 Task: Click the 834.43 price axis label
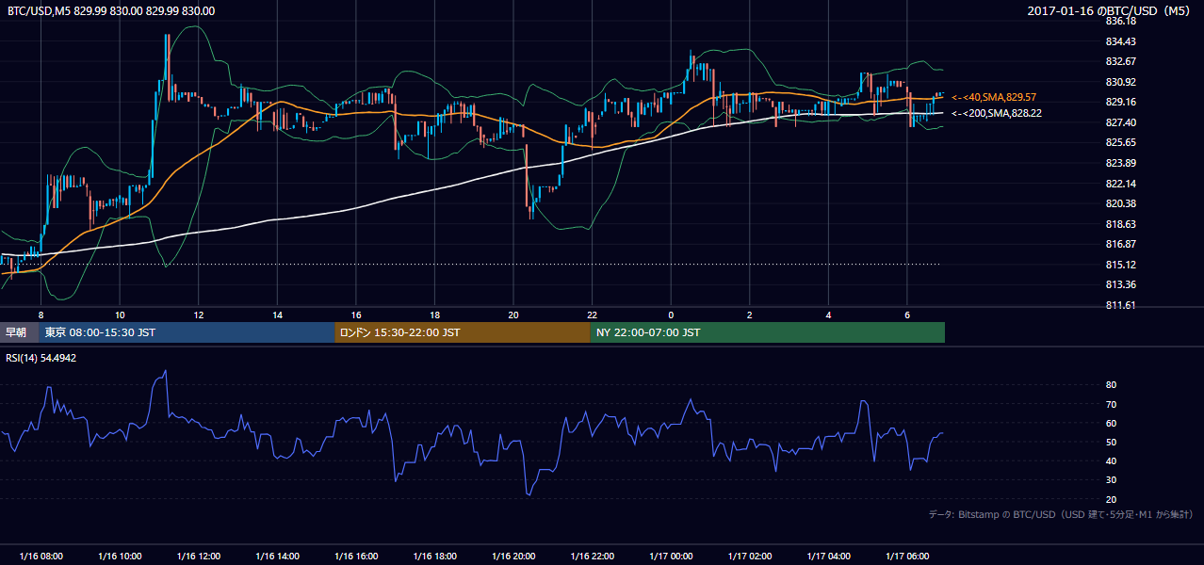point(1120,41)
